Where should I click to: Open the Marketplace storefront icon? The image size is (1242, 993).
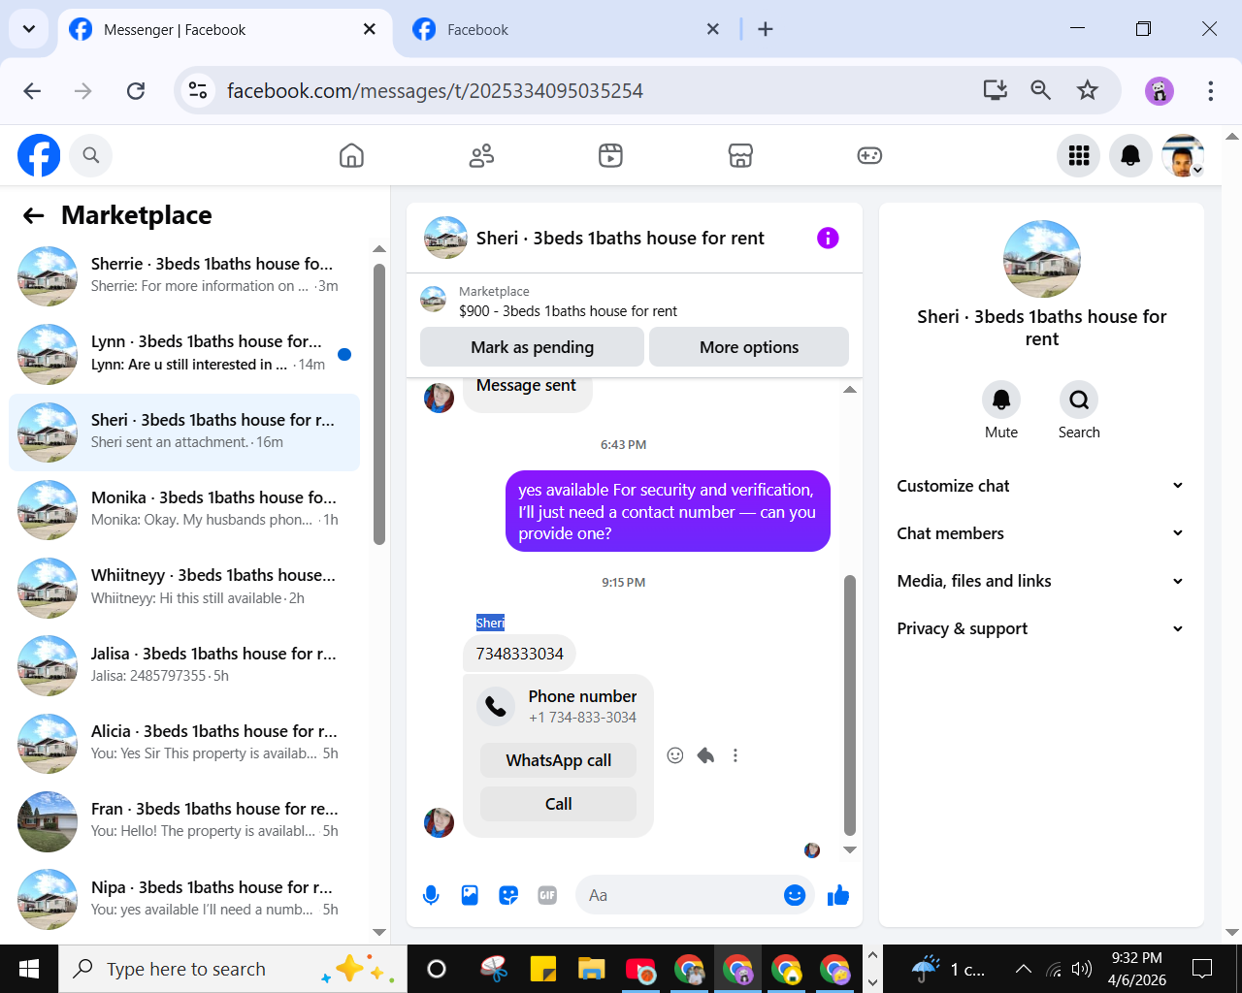point(740,155)
